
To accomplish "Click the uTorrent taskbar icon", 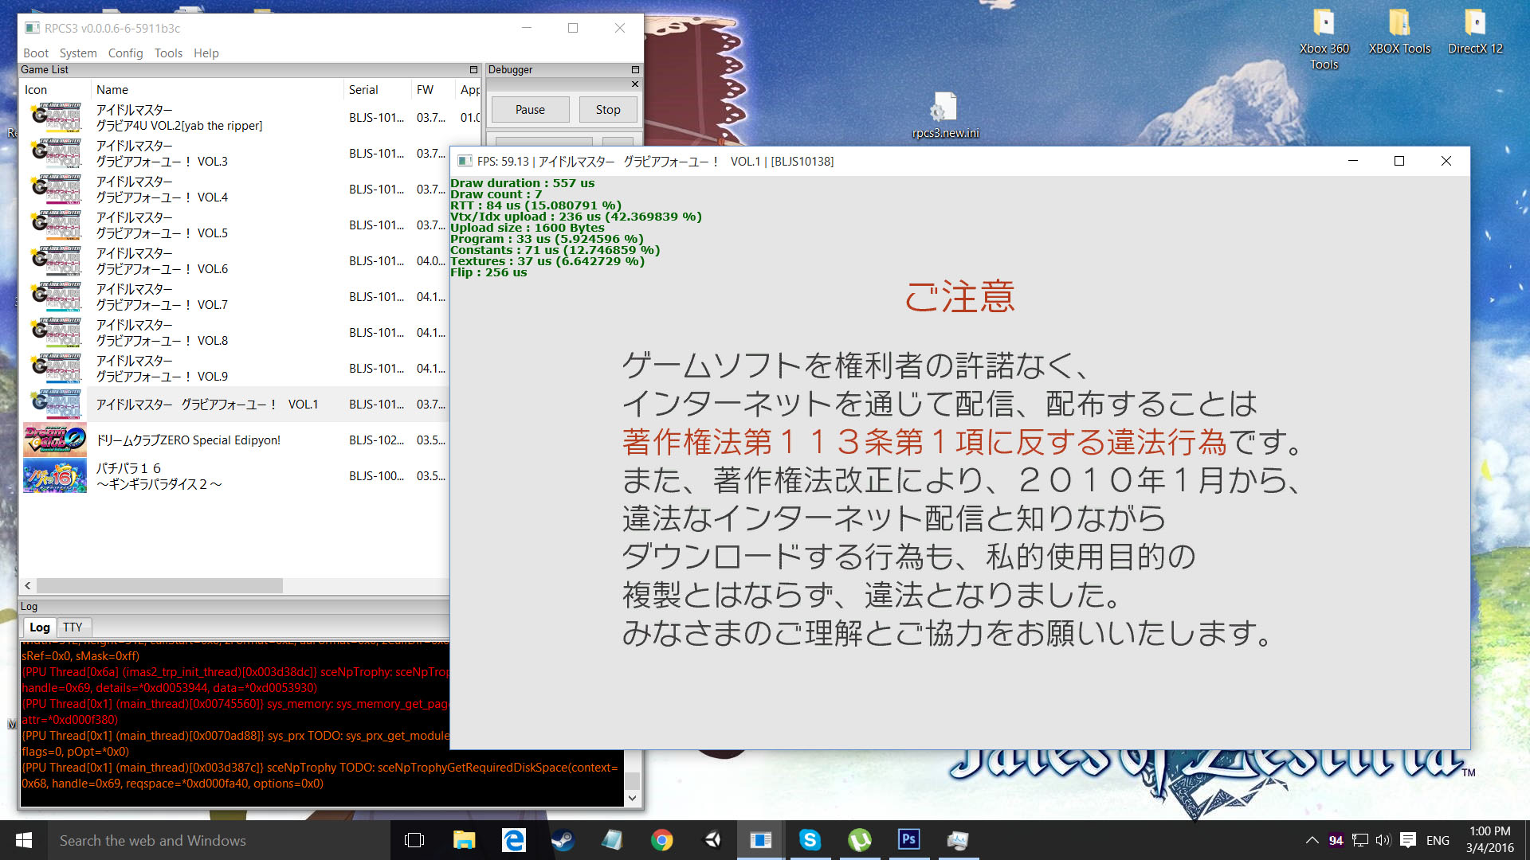I will [x=859, y=840].
